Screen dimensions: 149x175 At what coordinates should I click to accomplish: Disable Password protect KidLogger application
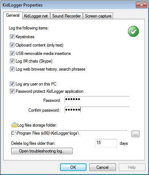click(12, 91)
